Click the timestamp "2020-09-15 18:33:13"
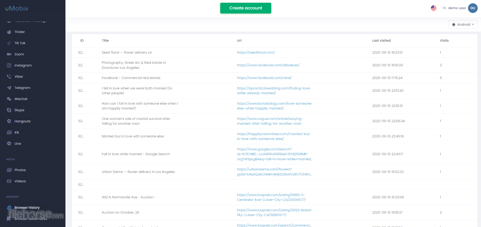The image size is (481, 227). pyautogui.click(x=387, y=53)
